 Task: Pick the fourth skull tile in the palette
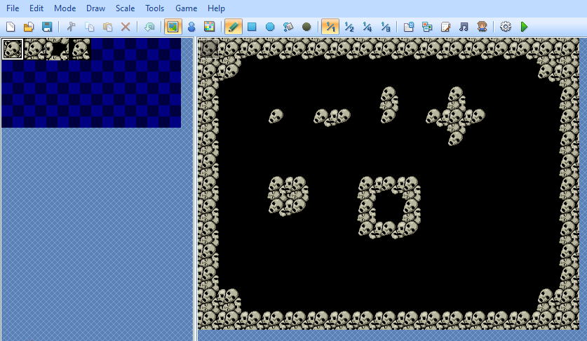point(80,49)
